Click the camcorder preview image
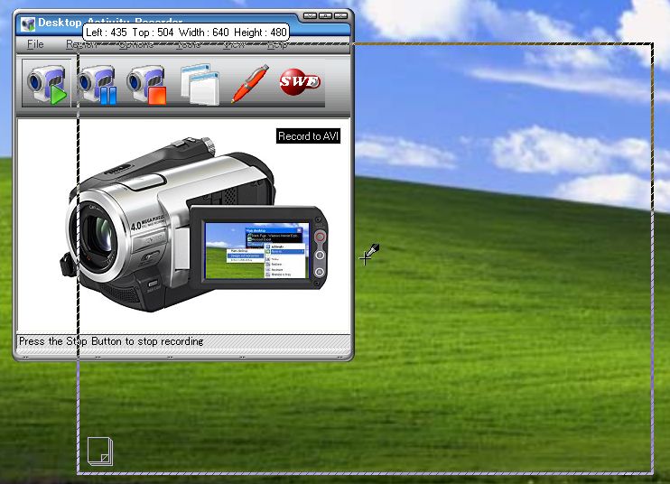The width and height of the screenshot is (670, 484). tap(194, 224)
